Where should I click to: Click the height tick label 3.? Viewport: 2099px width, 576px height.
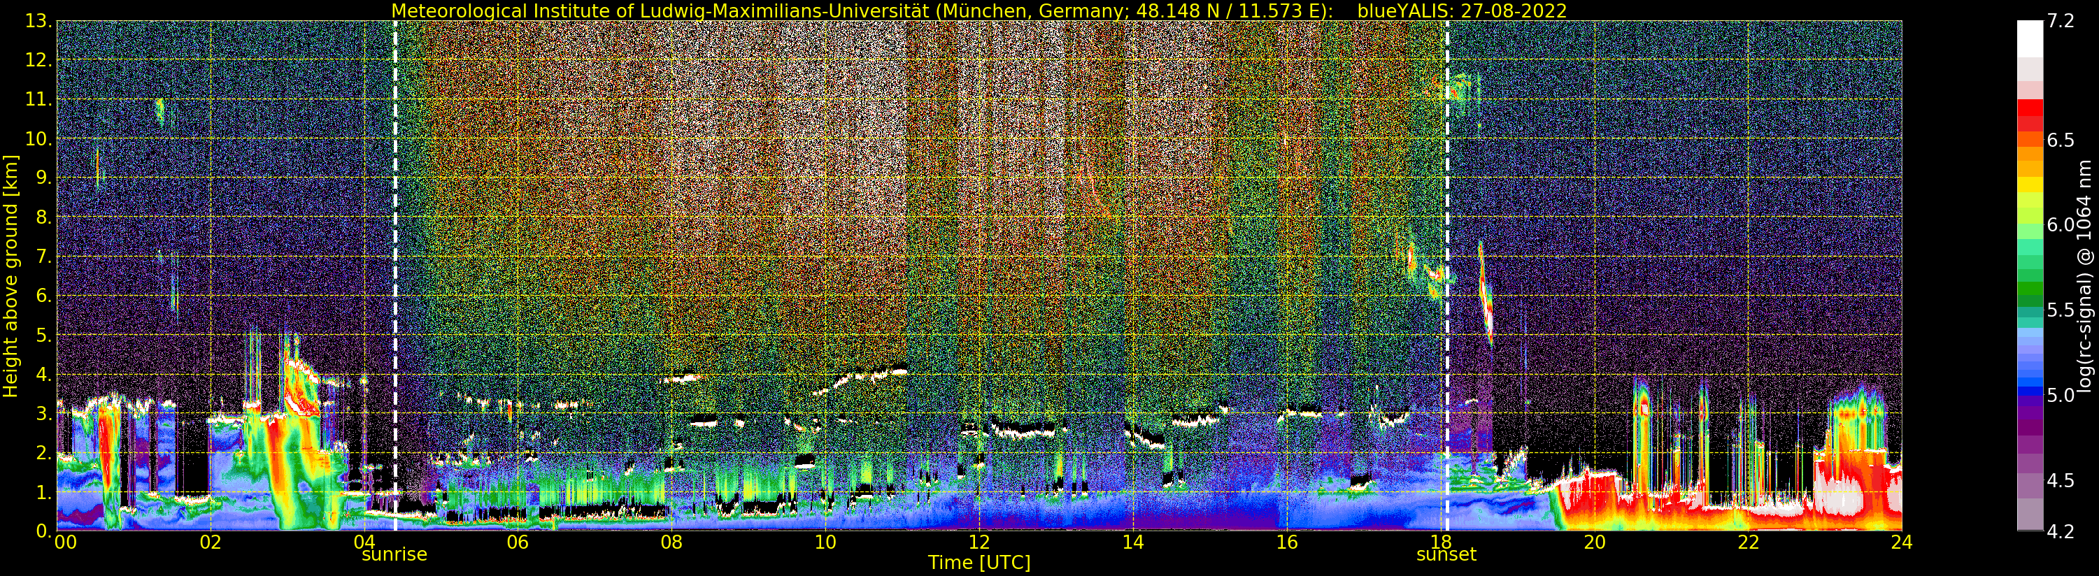[x=43, y=413]
